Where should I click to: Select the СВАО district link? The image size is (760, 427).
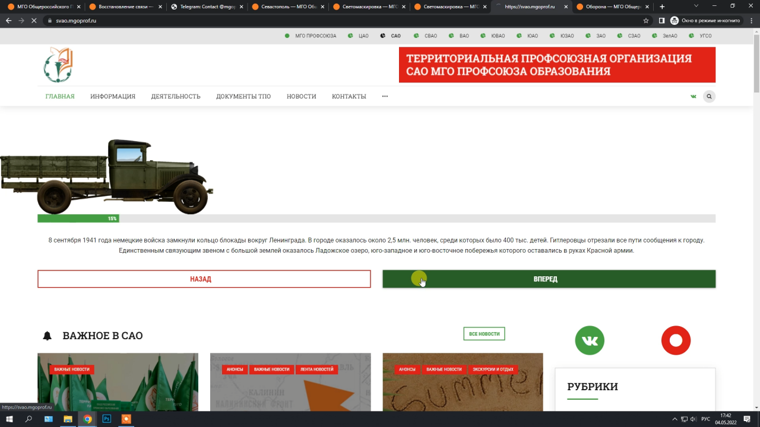[x=430, y=36]
